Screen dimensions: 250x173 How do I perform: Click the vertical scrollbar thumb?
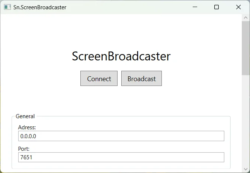(246, 48)
